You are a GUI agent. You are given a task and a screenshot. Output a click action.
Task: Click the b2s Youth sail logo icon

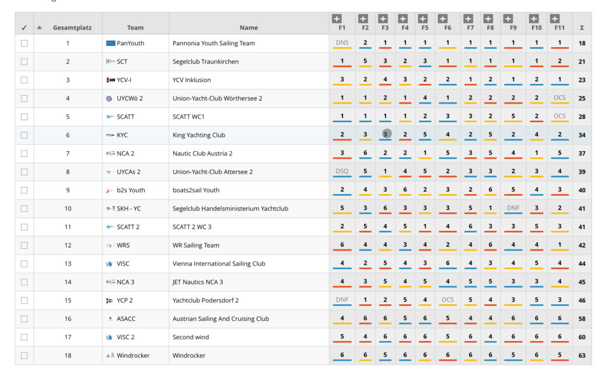[110, 190]
